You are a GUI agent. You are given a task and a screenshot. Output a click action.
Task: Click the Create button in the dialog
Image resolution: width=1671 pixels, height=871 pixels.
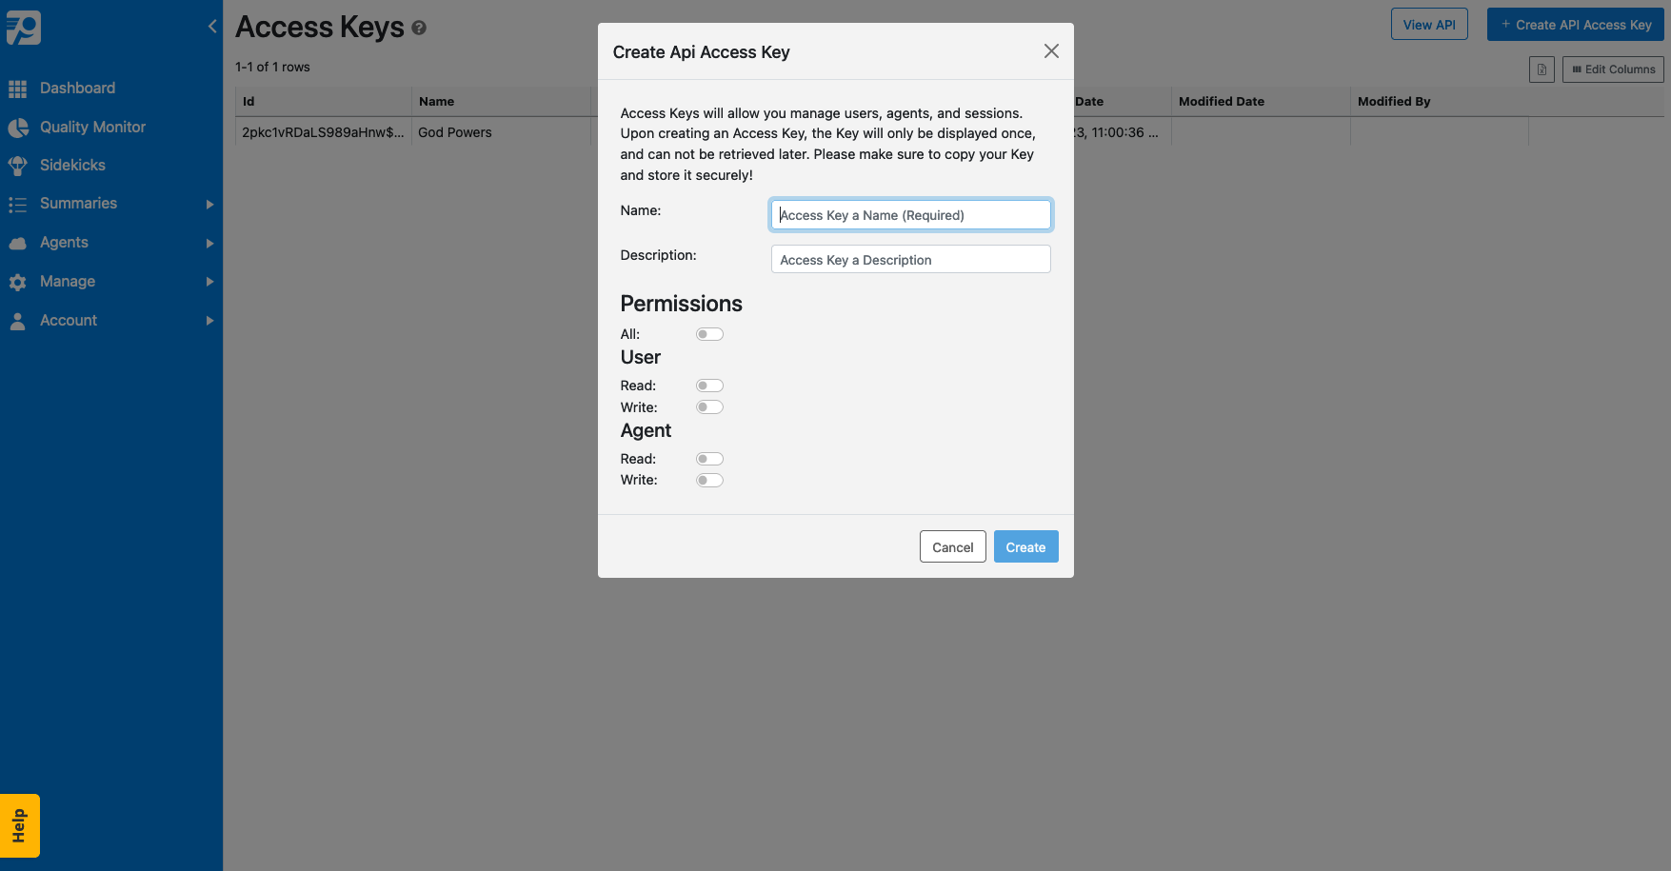[1025, 546]
